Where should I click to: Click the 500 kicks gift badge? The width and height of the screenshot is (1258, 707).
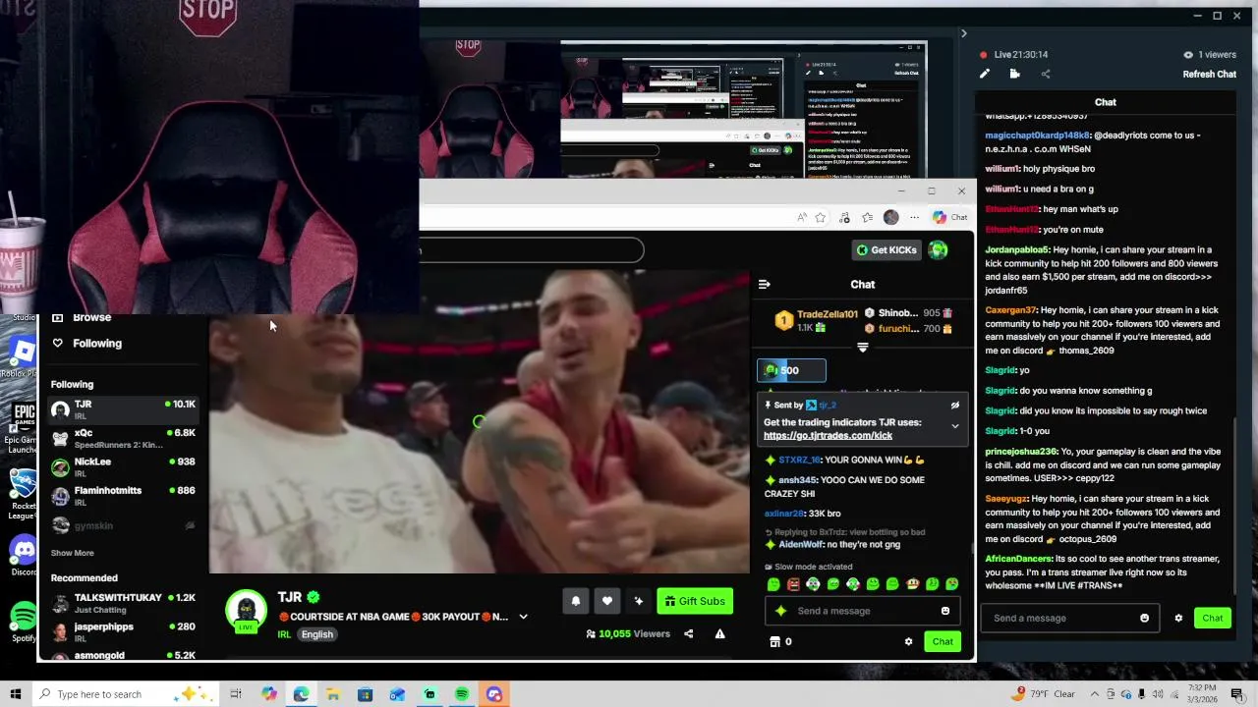pos(791,370)
